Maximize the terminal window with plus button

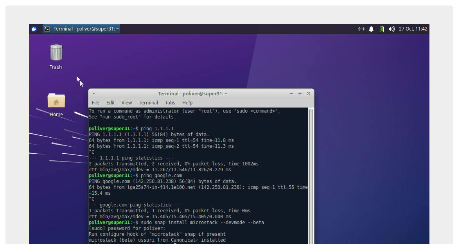point(300,93)
